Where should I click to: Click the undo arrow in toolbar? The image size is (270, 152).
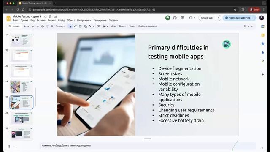coord(33,26)
